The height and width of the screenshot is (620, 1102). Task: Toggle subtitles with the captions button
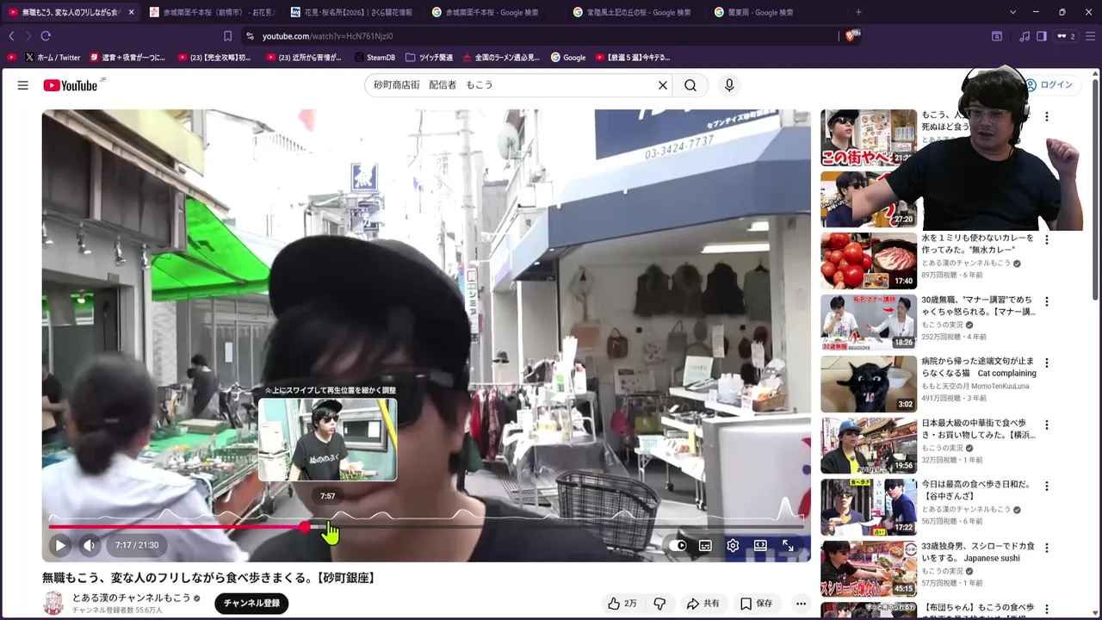pos(705,545)
